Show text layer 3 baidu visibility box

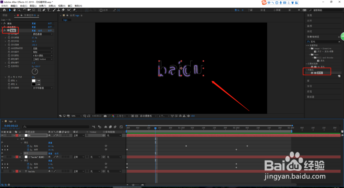click(x=2, y=171)
